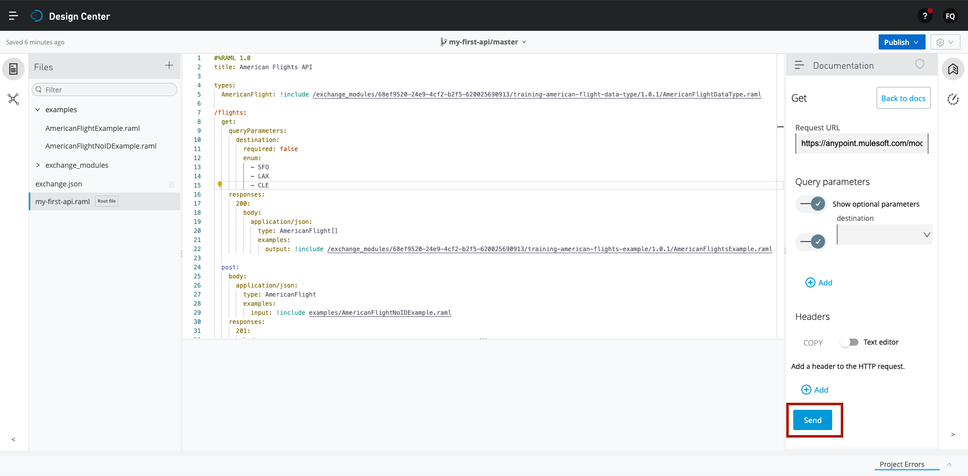
Task: Click Back to docs button
Action: 903,98
